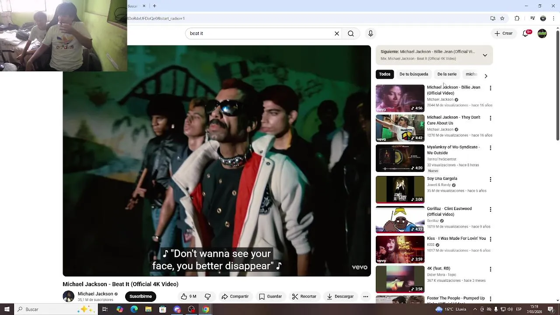Click the Crear button
This screenshot has height=315, width=560.
(x=504, y=33)
